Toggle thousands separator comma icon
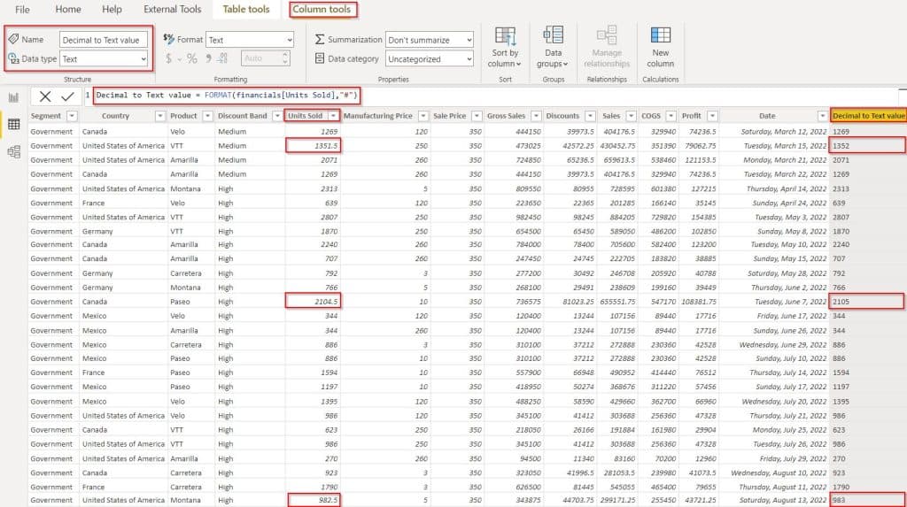Viewport: 907px width, 507px height. tap(208, 58)
